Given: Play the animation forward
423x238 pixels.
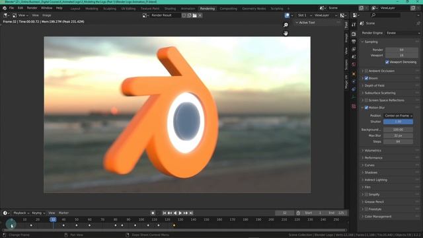Looking at the screenshot, I should pyautogui.click(x=180, y=213).
